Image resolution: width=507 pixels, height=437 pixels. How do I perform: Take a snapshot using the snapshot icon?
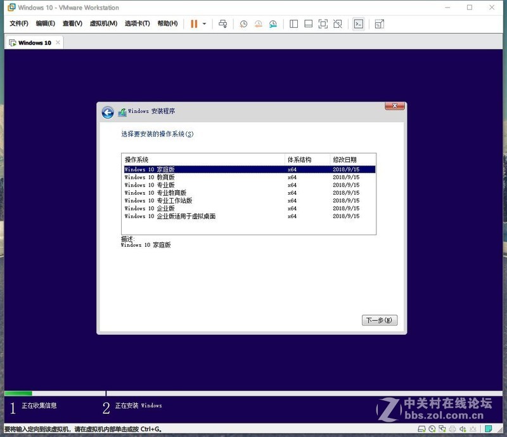pos(243,23)
